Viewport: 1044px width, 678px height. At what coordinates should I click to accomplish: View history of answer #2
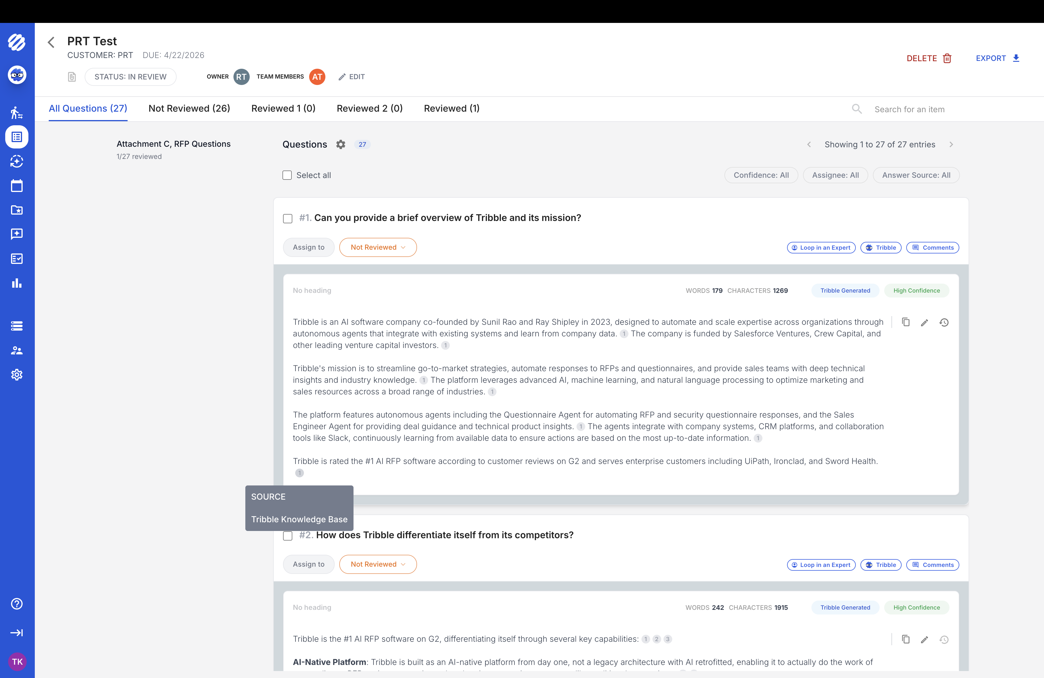tap(944, 640)
